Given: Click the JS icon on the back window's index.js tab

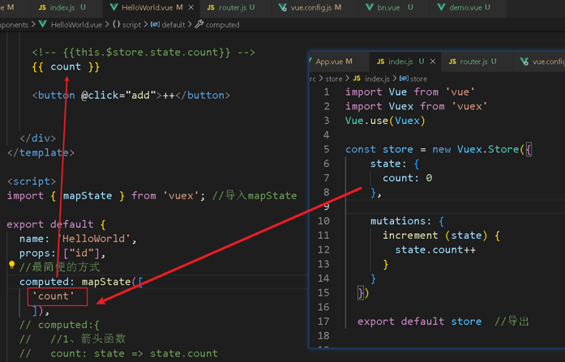Looking at the screenshot, I should (x=42, y=7).
